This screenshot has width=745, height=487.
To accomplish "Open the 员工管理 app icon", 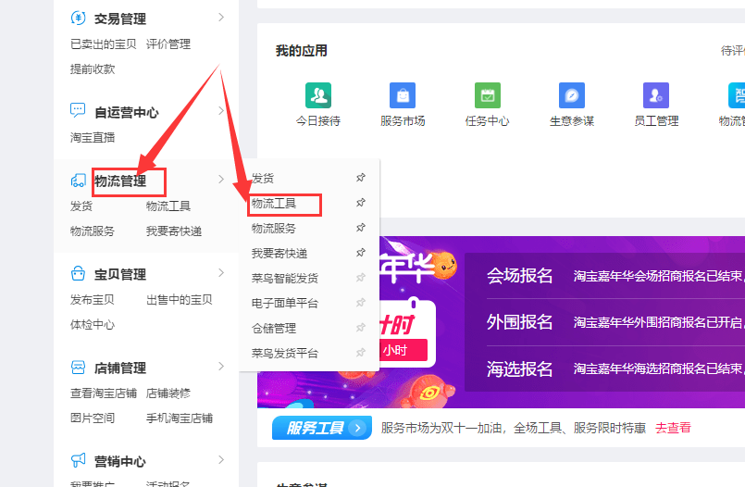I will [x=655, y=95].
